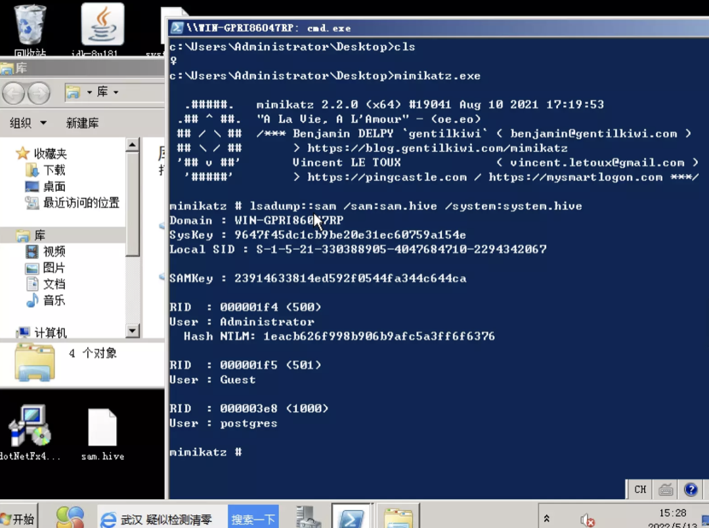Open Server Manager from the taskbar
Viewport: 709px width, 528px height.
click(x=309, y=518)
